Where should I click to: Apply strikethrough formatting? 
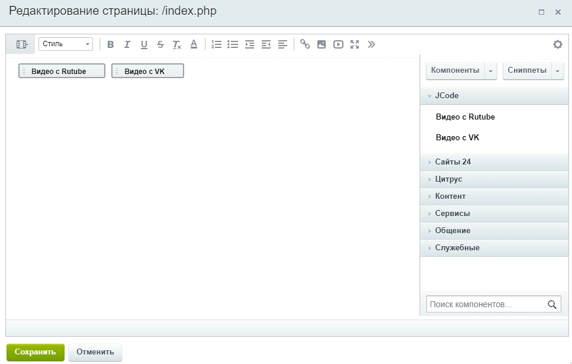[x=160, y=44]
